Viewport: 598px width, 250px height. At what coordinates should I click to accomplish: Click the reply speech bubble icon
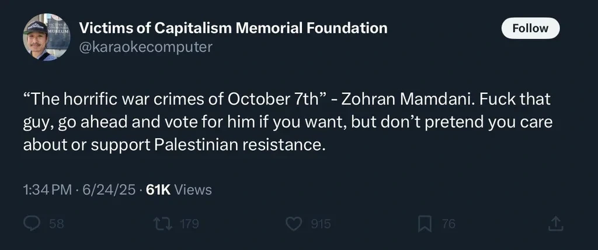click(32, 224)
